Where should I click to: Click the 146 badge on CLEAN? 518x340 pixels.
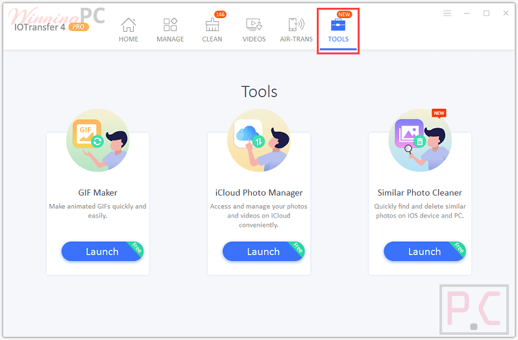220,14
